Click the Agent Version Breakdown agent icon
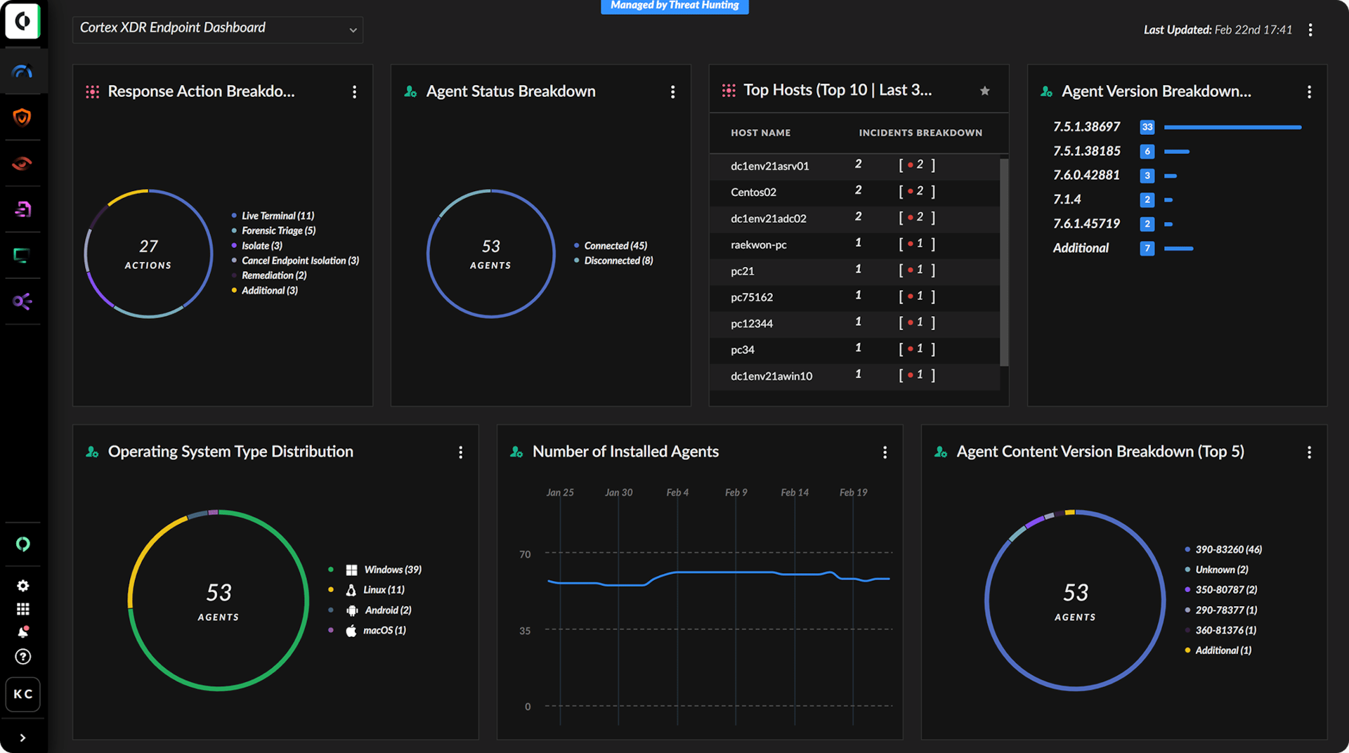The width and height of the screenshot is (1349, 753). (1046, 91)
